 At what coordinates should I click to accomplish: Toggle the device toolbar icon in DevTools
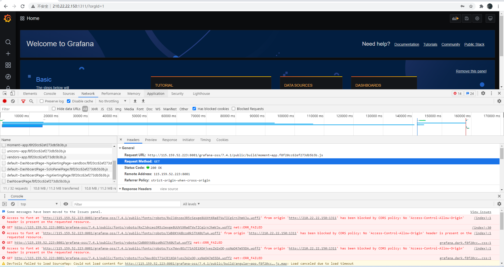click(x=13, y=93)
